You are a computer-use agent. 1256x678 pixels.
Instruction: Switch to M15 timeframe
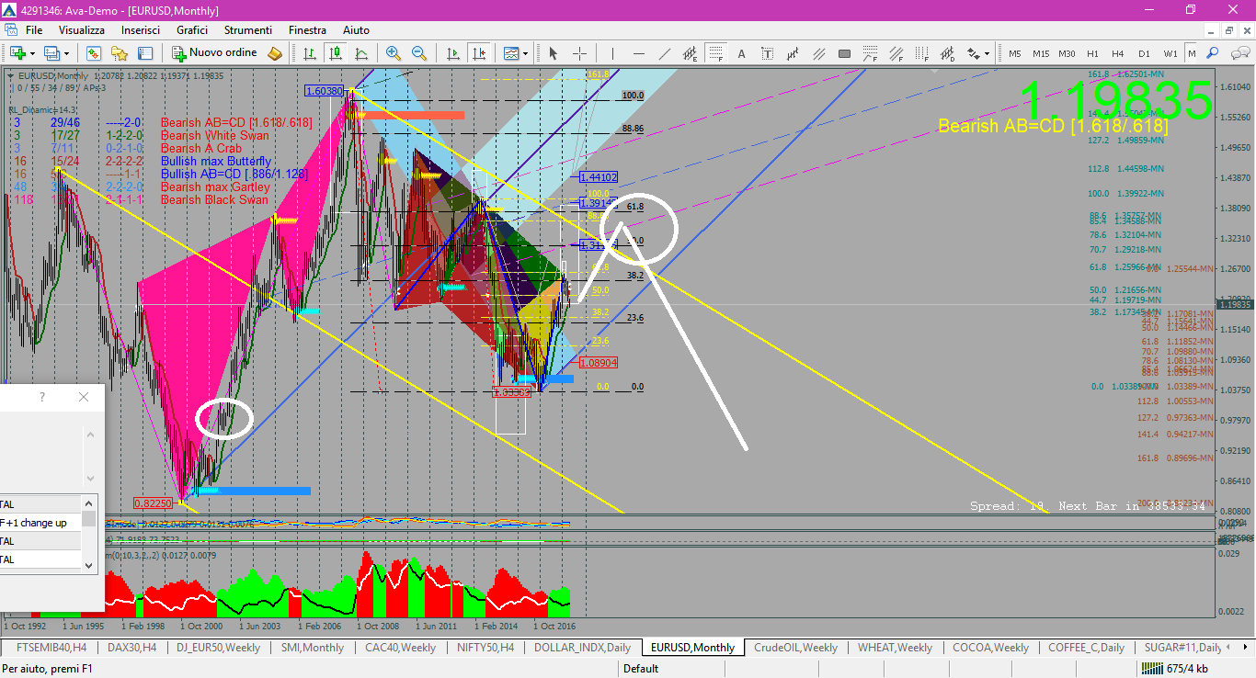[1041, 53]
